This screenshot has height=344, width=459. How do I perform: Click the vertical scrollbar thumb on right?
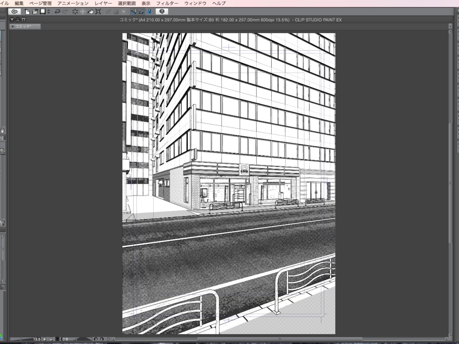click(450, 183)
